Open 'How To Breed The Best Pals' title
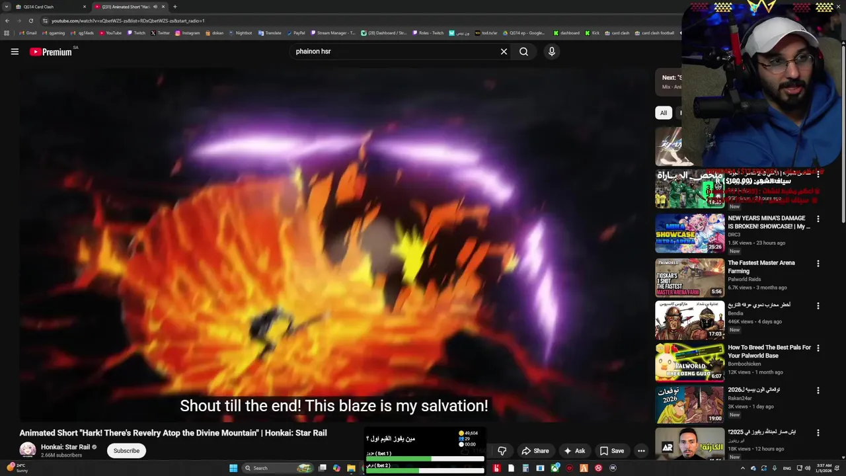Screen dimensions: 846x476 coord(769,351)
